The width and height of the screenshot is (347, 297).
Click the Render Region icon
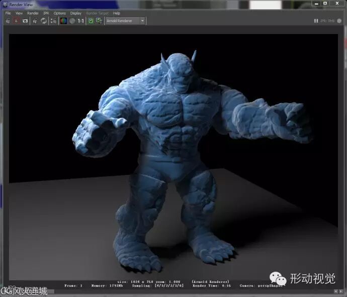(x=17, y=21)
